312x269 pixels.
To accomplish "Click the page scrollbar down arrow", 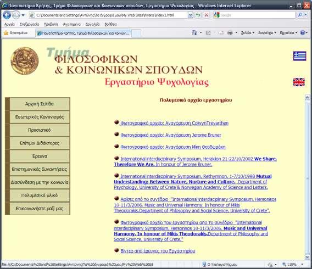I will click(307, 257).
